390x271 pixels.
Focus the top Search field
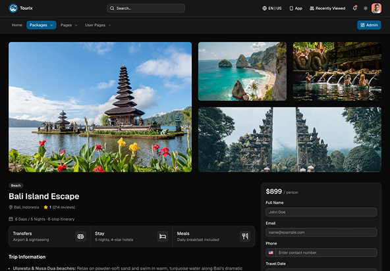[146, 8]
